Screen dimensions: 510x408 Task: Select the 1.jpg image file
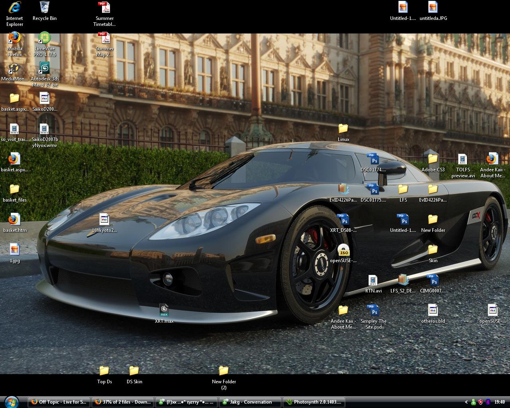click(x=15, y=249)
